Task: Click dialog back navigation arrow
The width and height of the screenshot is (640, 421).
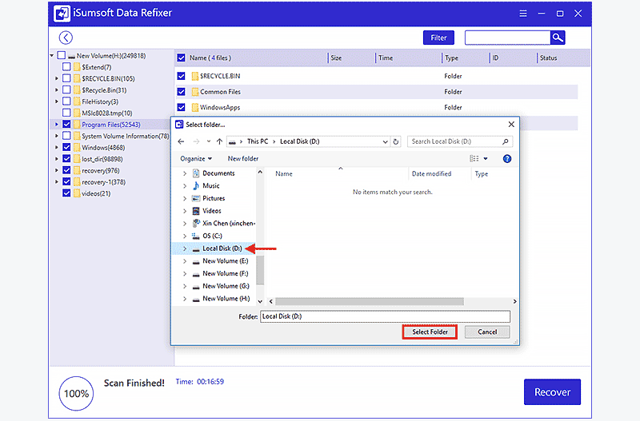Action: [x=182, y=141]
